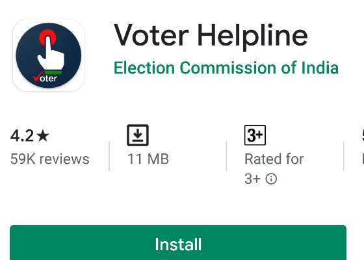Screen dimensions: 364x260
Task: Open the 59K reviews section
Action: pos(49,159)
